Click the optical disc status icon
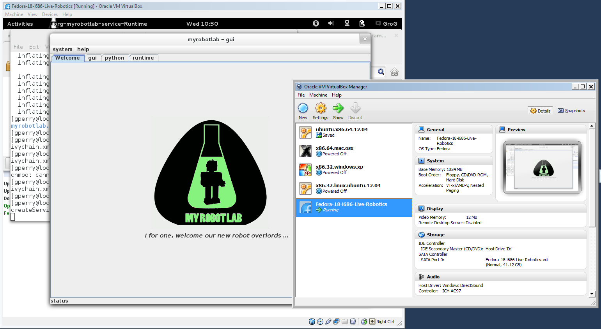Image resolution: width=601 pixels, height=329 pixels. (x=320, y=322)
